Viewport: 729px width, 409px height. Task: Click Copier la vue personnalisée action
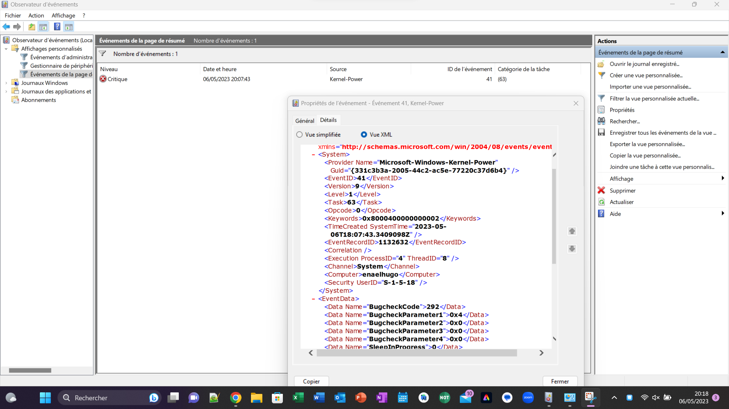point(645,155)
